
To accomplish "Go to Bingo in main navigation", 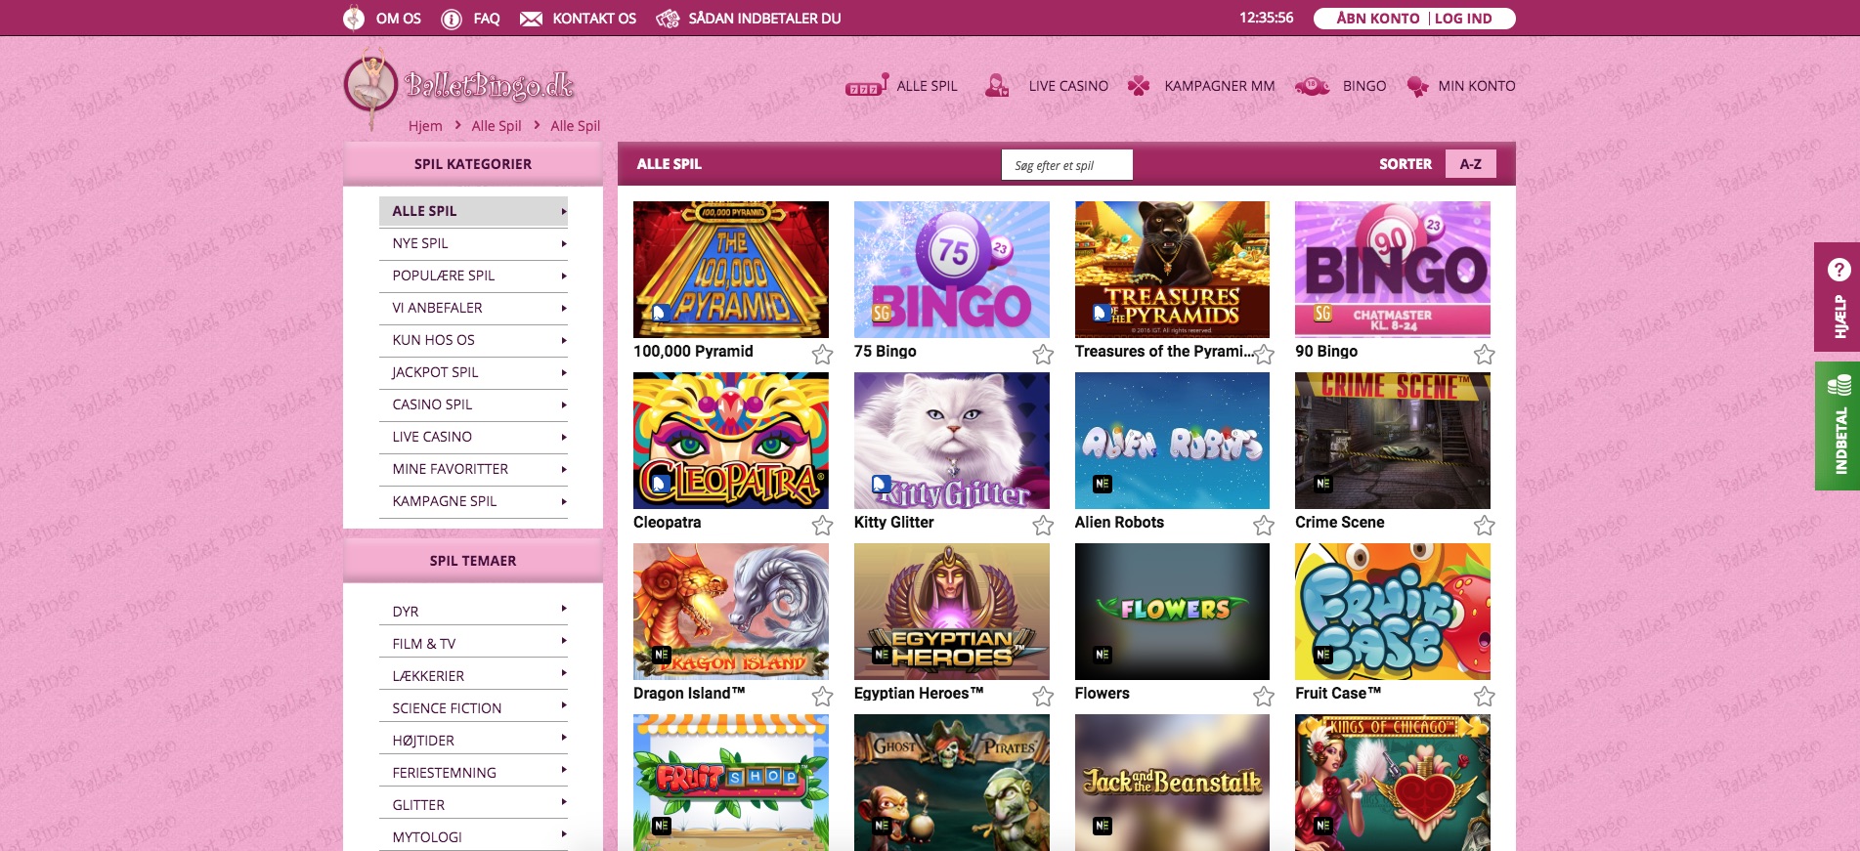I will coord(1364,86).
